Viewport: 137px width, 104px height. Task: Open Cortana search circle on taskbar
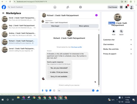[x=8, y=100]
